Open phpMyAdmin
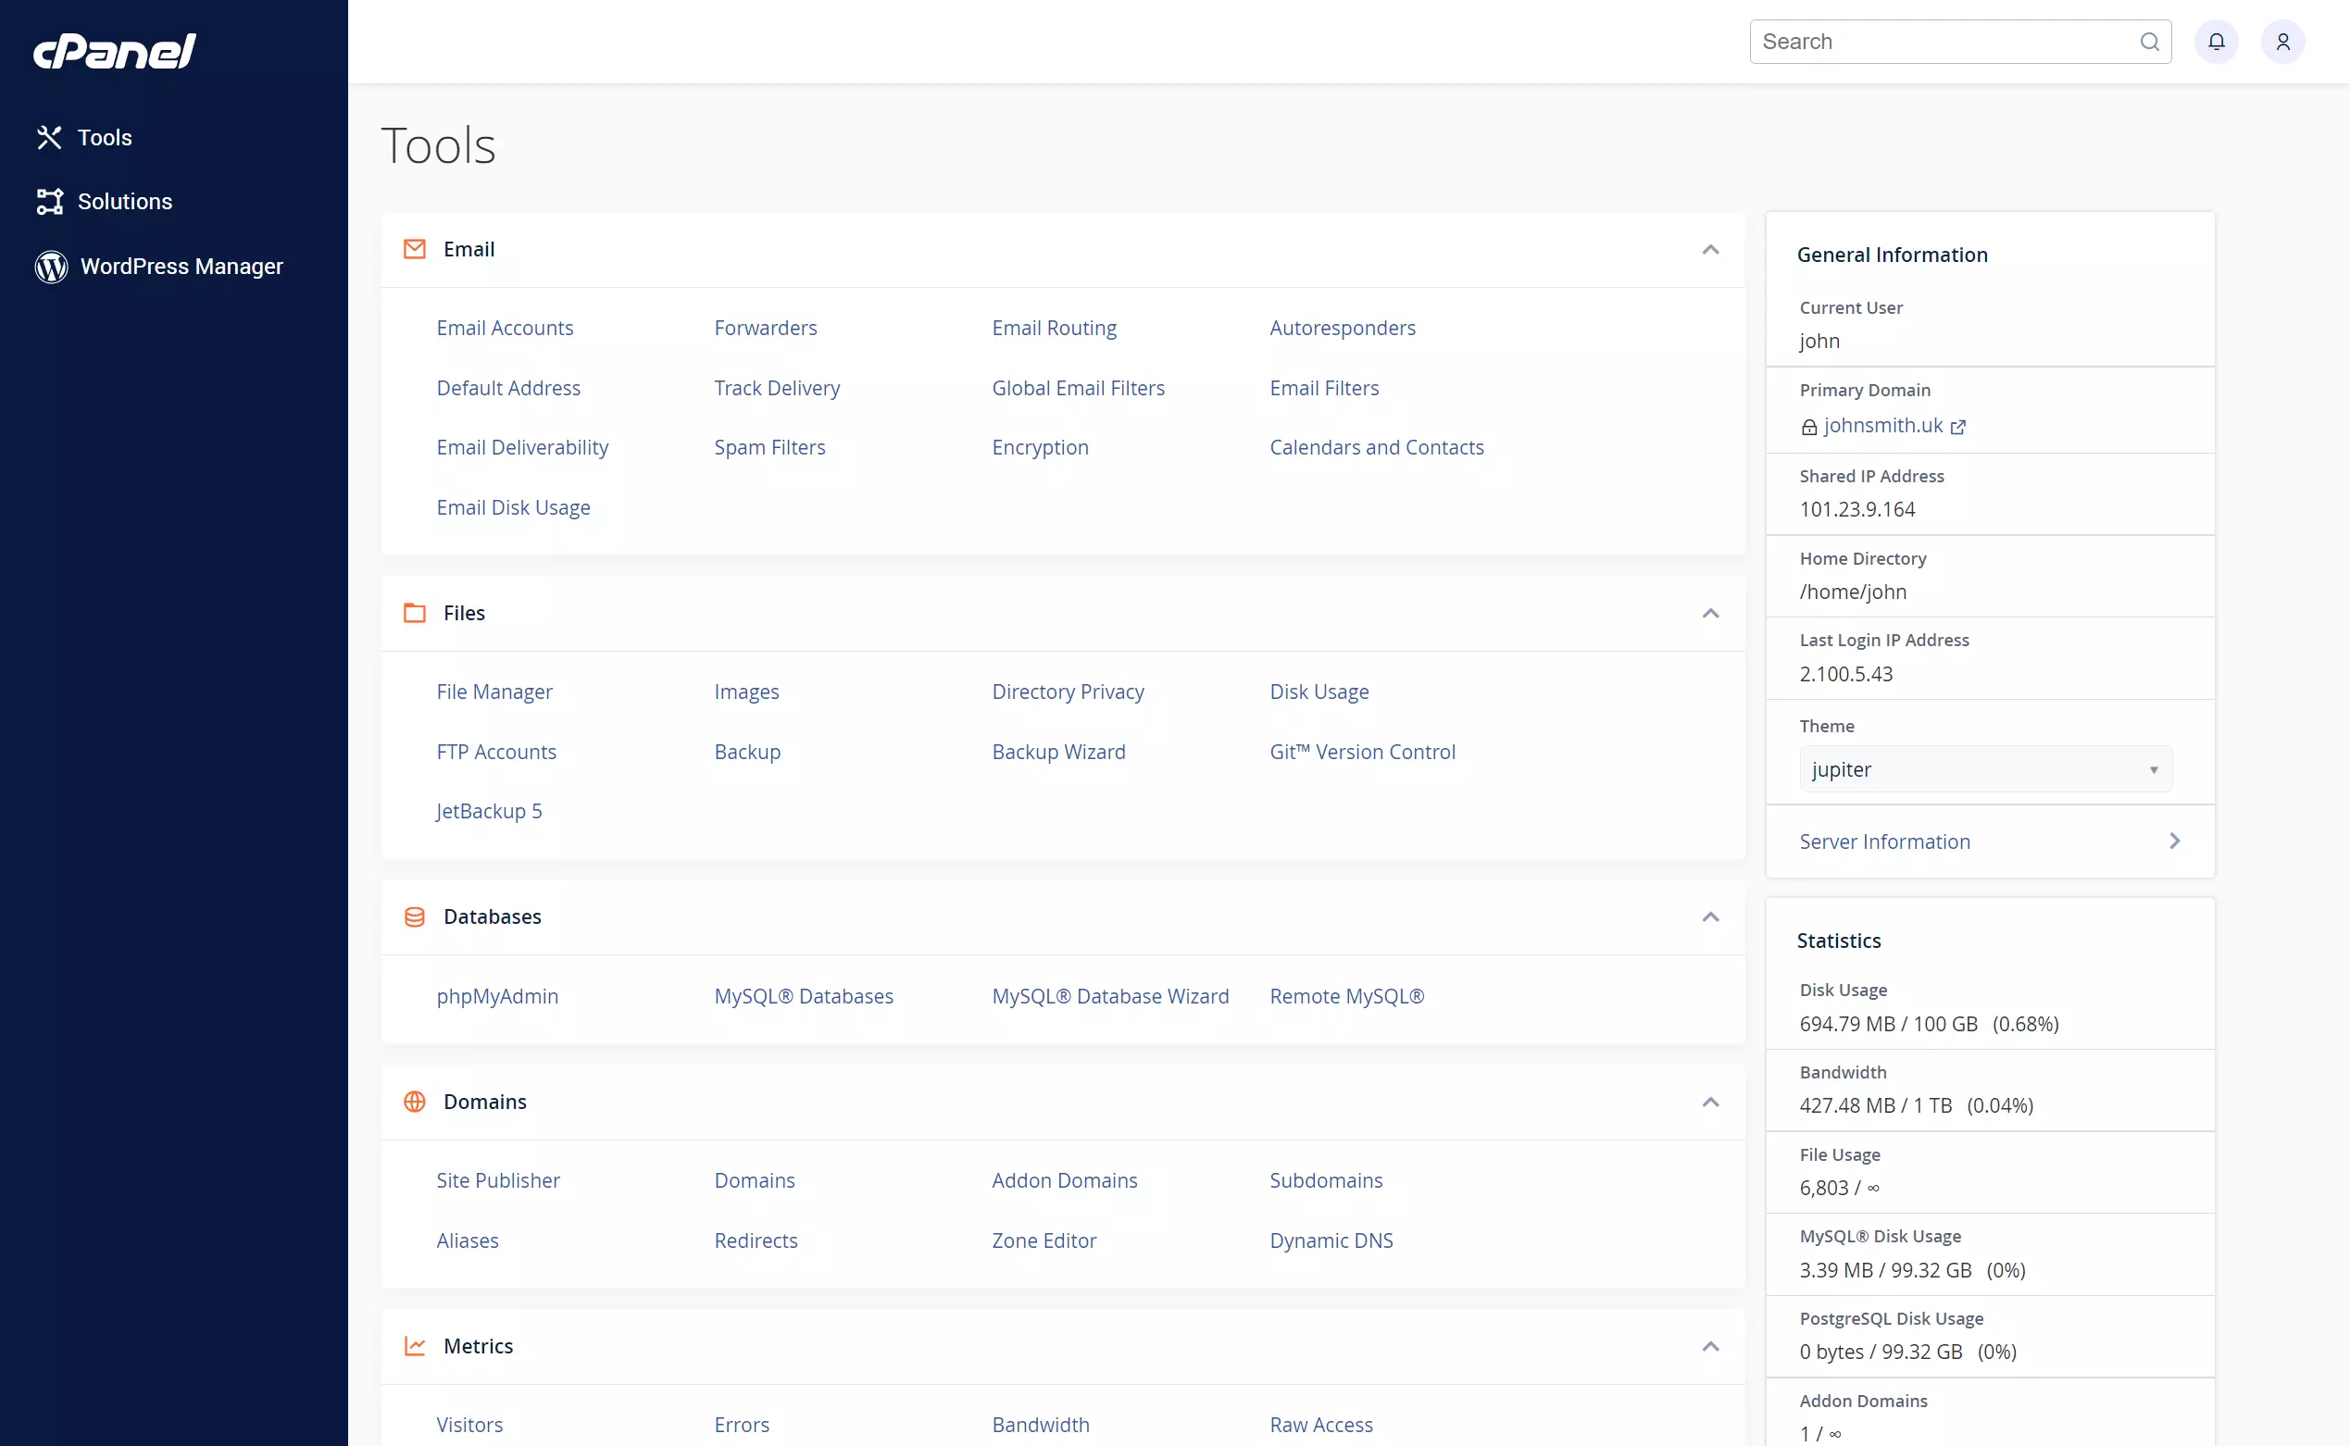 pyautogui.click(x=497, y=995)
